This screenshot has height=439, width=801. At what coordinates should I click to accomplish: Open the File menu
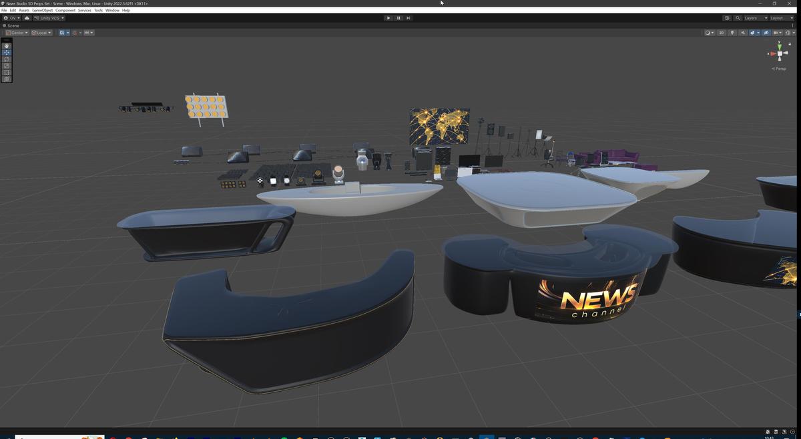[4, 10]
